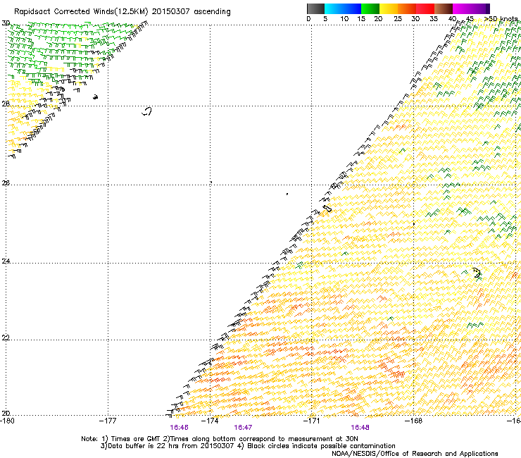521x458 pixels.
Task: Click the 'Data buffer is 22 hrs' note
Action: (x=168, y=446)
